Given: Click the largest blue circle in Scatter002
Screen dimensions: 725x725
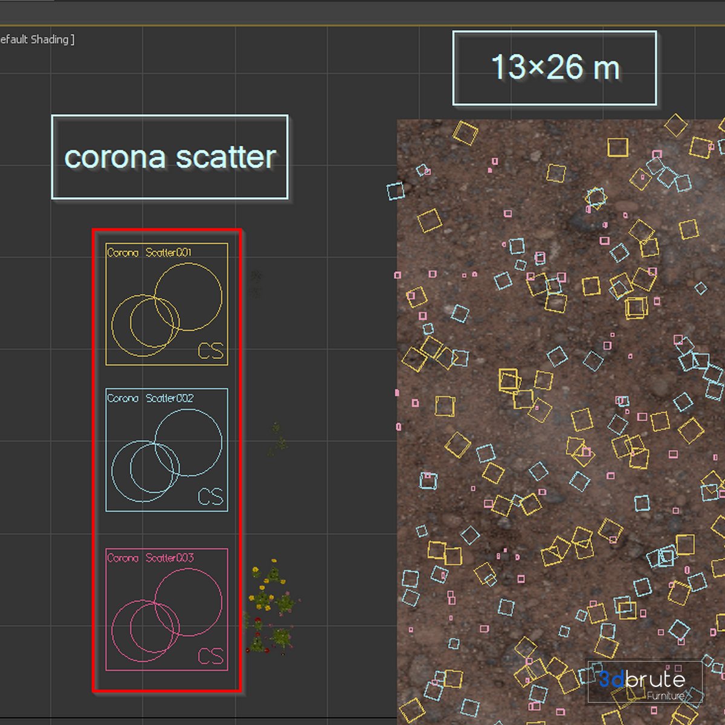Looking at the screenshot, I should (x=188, y=443).
